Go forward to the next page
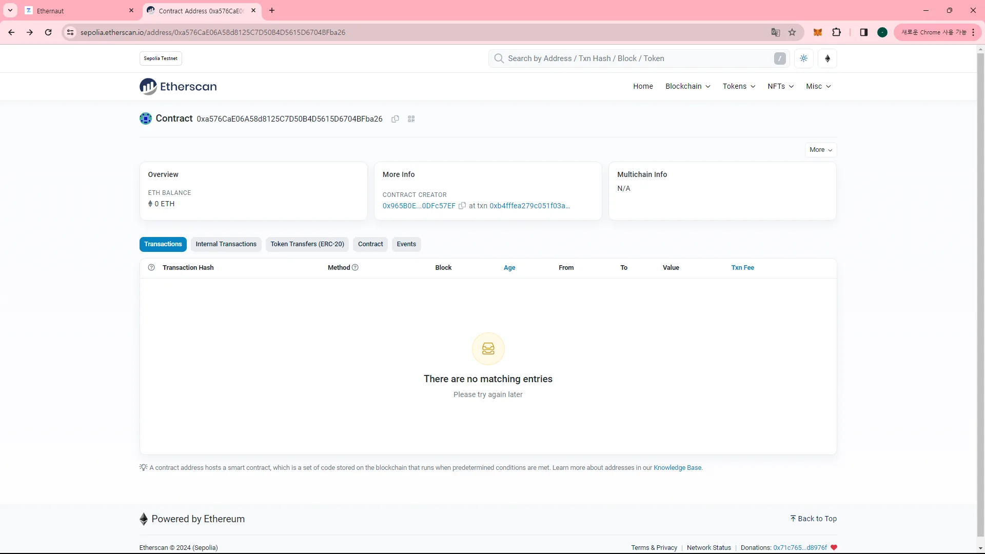 pos(30,32)
